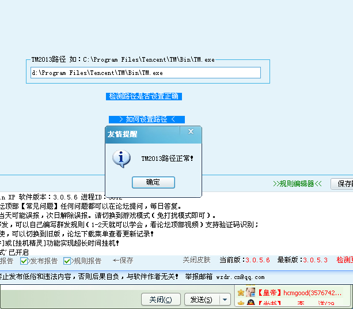Click the blue information icon in dialog

[121, 158]
